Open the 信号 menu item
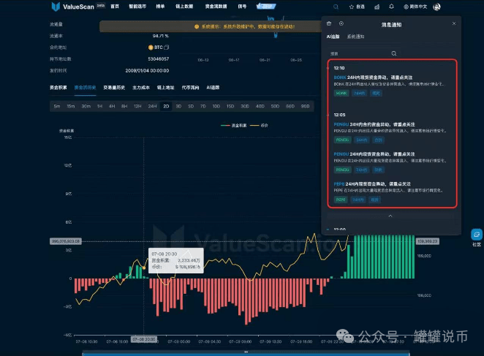Screen dimensions: 484x356 pos(242,7)
